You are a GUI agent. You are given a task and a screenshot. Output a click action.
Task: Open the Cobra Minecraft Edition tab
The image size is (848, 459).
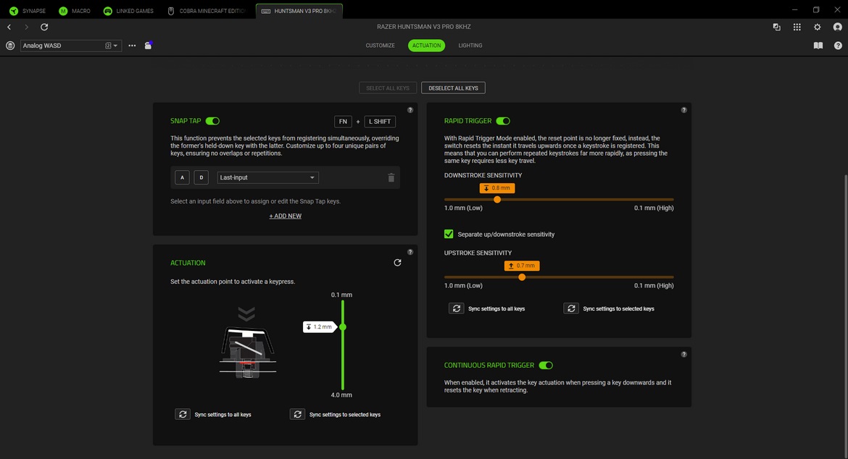tap(208, 11)
